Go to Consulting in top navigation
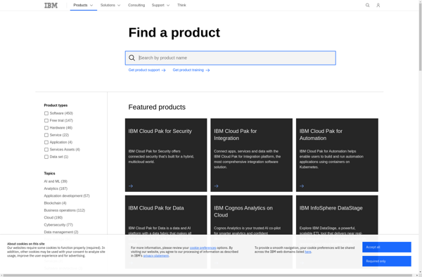The height and width of the screenshot is (277, 422). 136,5
